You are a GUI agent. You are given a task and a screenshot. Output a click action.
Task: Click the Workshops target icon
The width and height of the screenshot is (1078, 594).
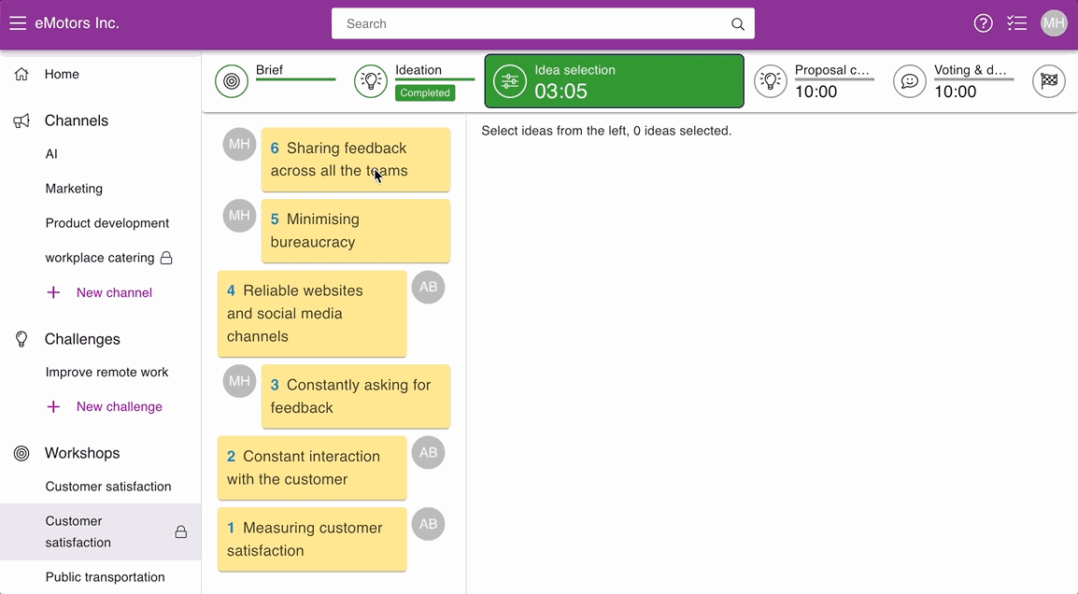pos(21,453)
